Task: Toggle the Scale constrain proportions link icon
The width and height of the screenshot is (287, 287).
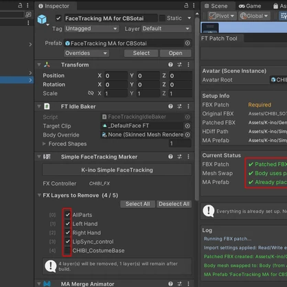Action: pyautogui.click(x=91, y=93)
